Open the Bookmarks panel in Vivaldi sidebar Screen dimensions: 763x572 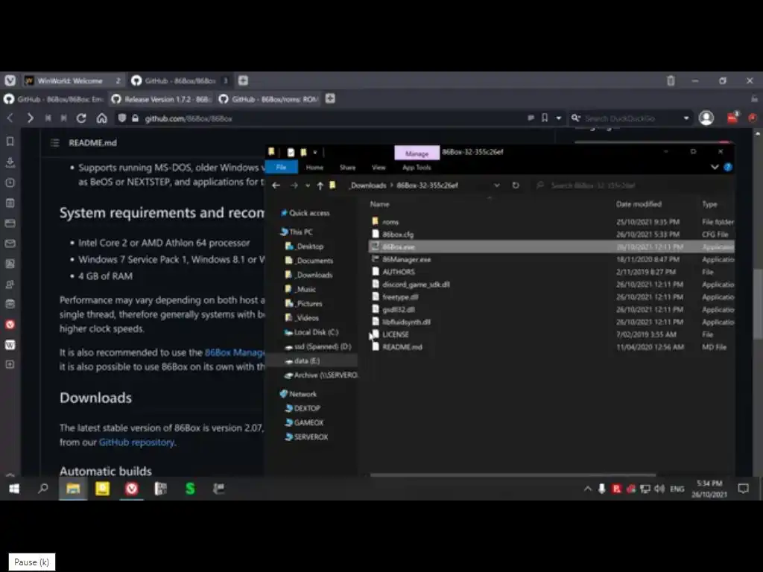click(x=10, y=142)
